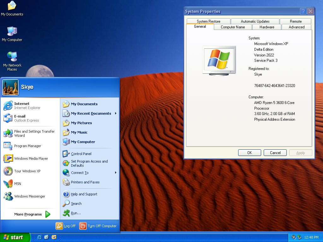Open Control Panel

[90, 154]
